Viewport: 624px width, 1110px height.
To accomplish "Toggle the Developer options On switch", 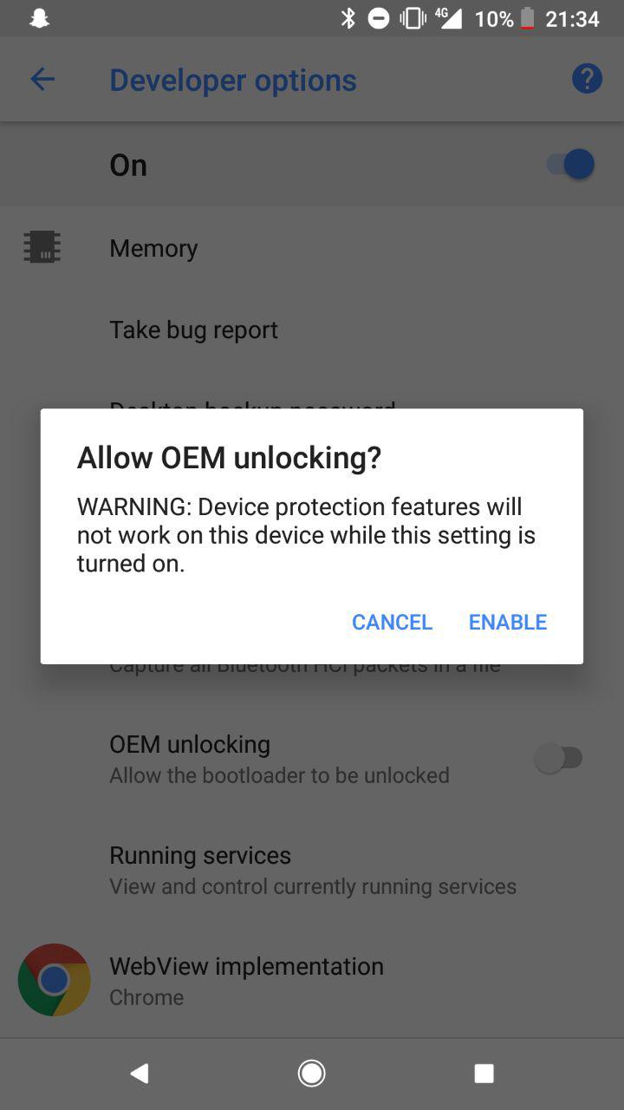I will pyautogui.click(x=570, y=164).
